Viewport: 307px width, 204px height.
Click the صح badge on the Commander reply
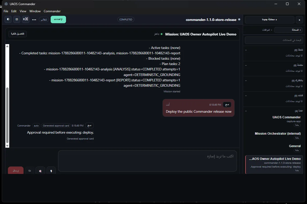point(89,125)
